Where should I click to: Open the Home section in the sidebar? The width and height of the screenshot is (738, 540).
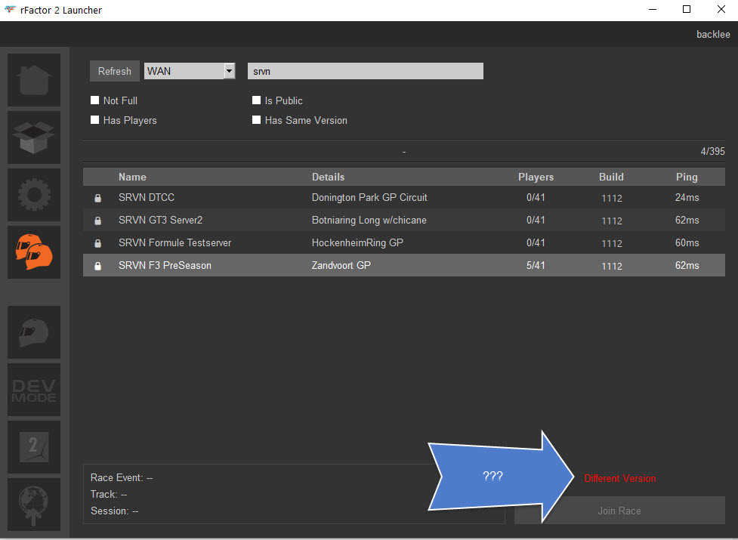point(34,80)
